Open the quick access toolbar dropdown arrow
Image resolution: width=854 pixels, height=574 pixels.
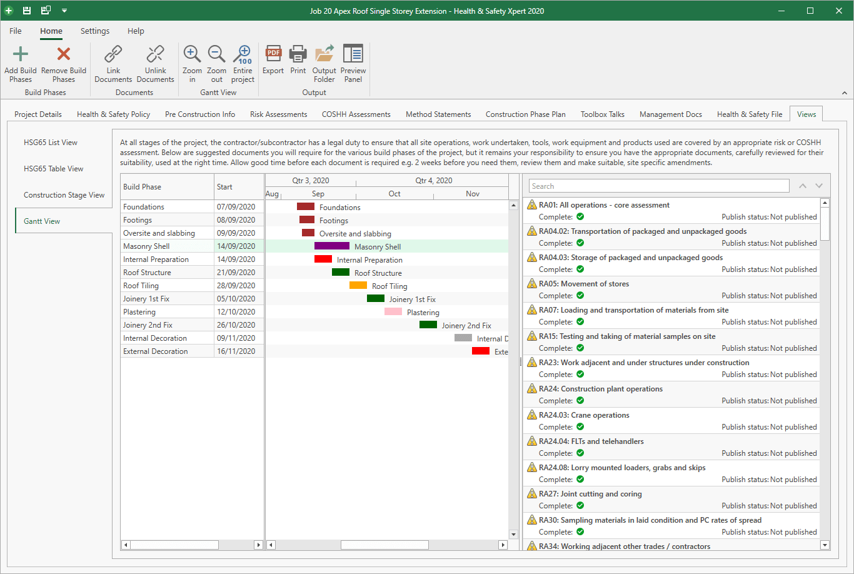point(64,11)
